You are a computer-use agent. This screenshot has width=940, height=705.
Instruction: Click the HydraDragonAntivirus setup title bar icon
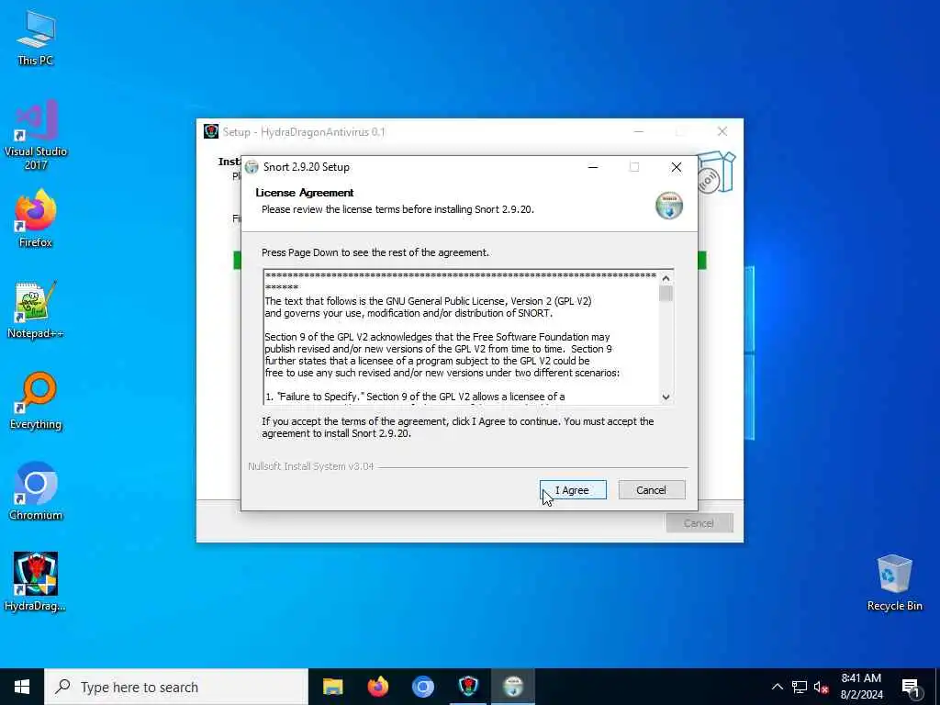coord(211,132)
